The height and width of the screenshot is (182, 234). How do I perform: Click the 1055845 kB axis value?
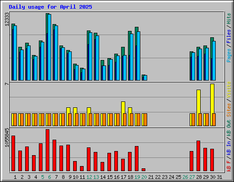(x=7, y=137)
